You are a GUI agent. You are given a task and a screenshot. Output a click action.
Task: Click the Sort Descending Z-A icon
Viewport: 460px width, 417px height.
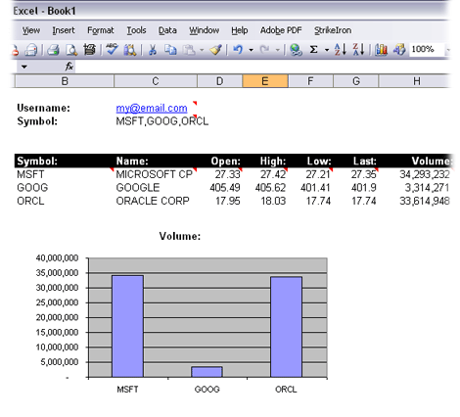point(358,50)
